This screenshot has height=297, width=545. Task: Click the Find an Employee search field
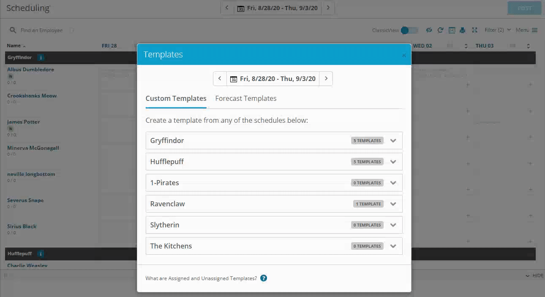point(42,30)
